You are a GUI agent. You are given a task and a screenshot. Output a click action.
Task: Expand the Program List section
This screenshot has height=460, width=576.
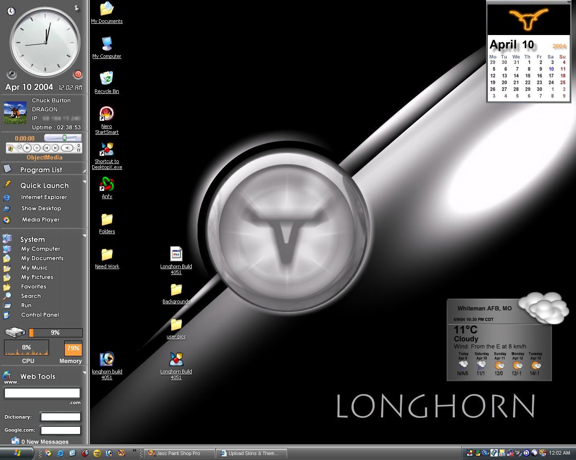[84, 170]
